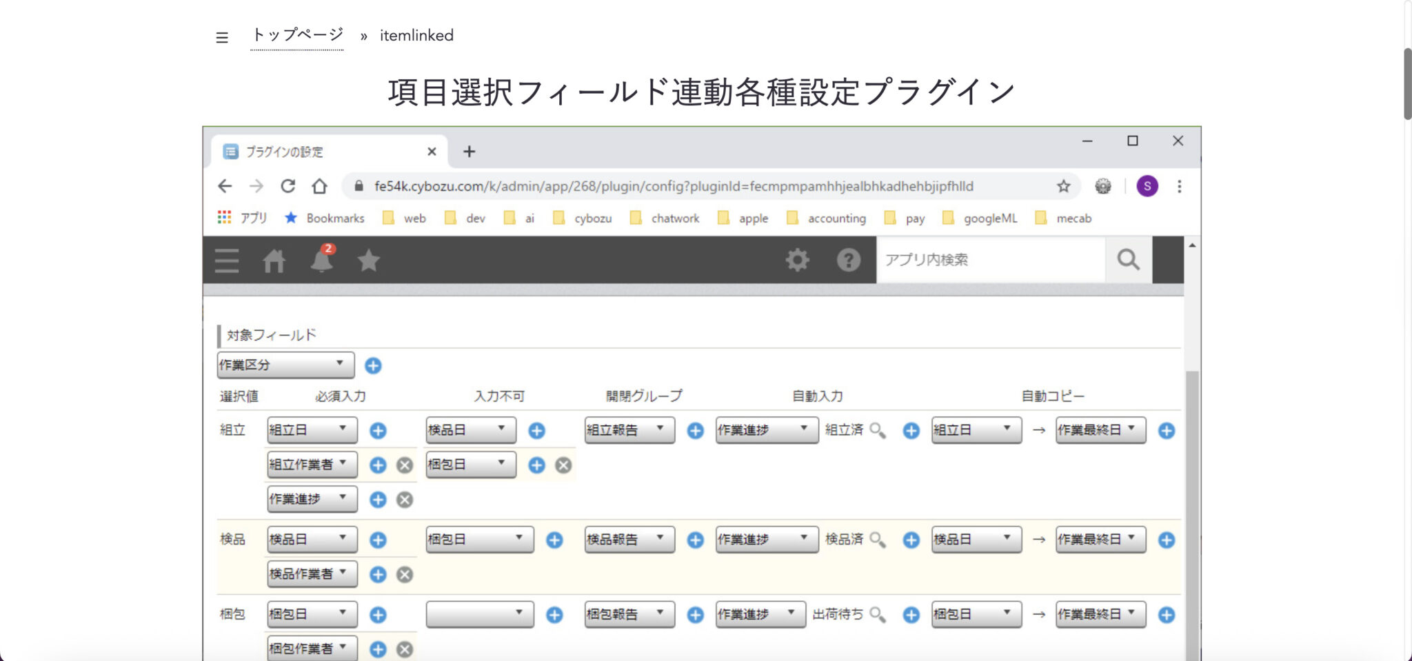Click the favorites star in the kintone header
This screenshot has height=661, width=1412.
tap(369, 261)
